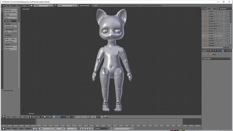233x131 pixels.
Task: Open the Render menu
Action: pos(14,5)
